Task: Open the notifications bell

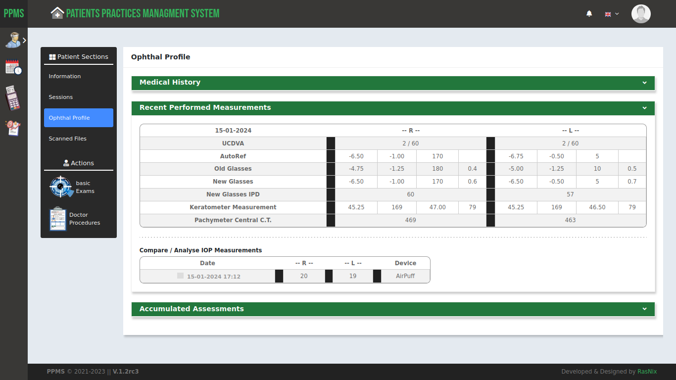Action: [x=589, y=14]
